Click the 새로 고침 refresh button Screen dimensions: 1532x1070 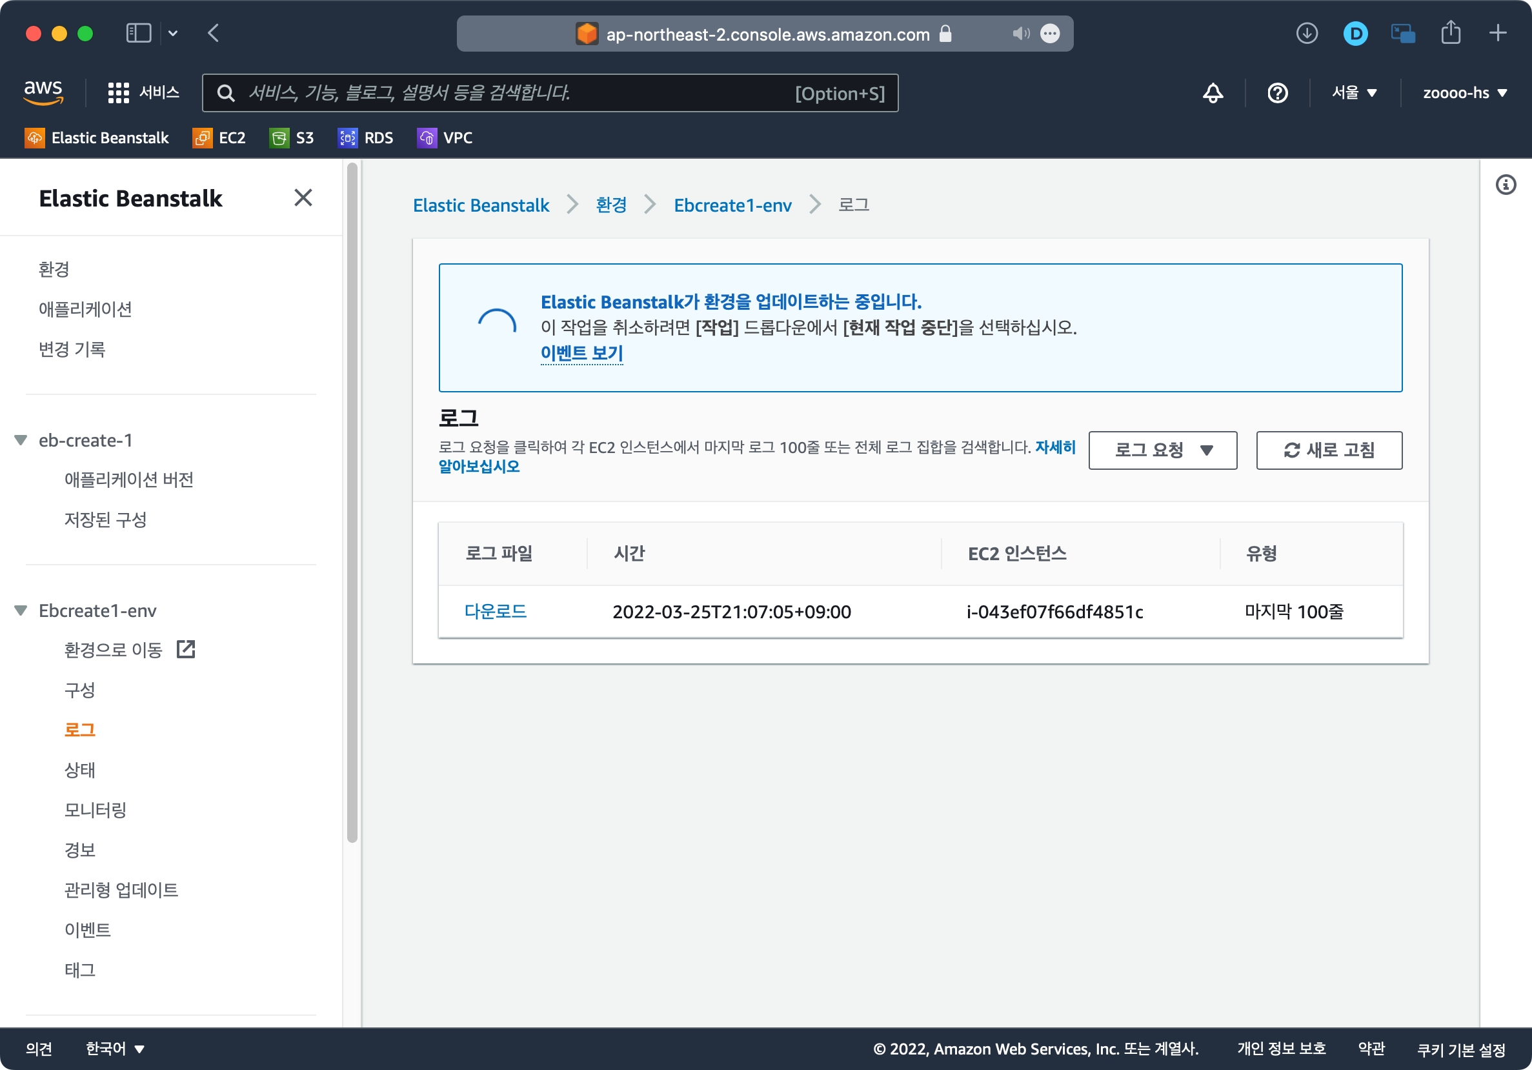tap(1329, 450)
